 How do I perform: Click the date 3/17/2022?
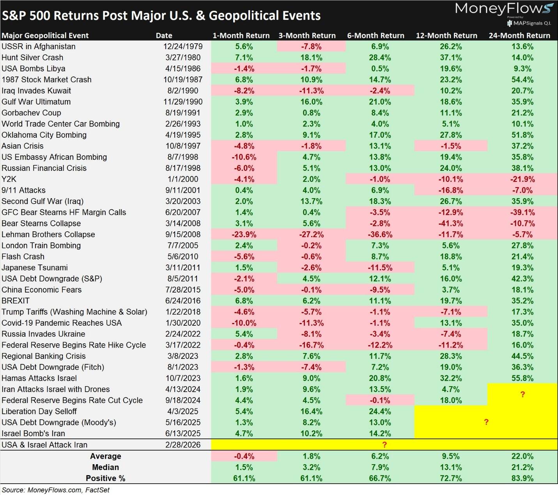coord(183,345)
